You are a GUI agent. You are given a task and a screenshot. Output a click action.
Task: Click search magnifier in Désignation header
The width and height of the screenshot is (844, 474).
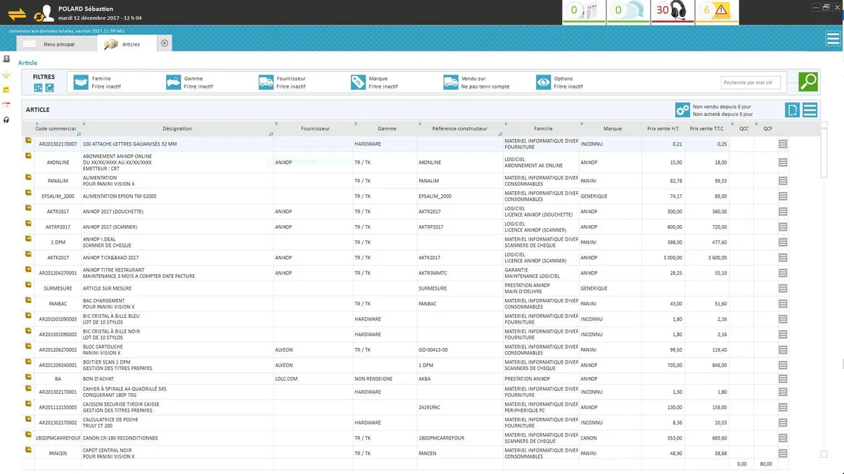pos(271,134)
